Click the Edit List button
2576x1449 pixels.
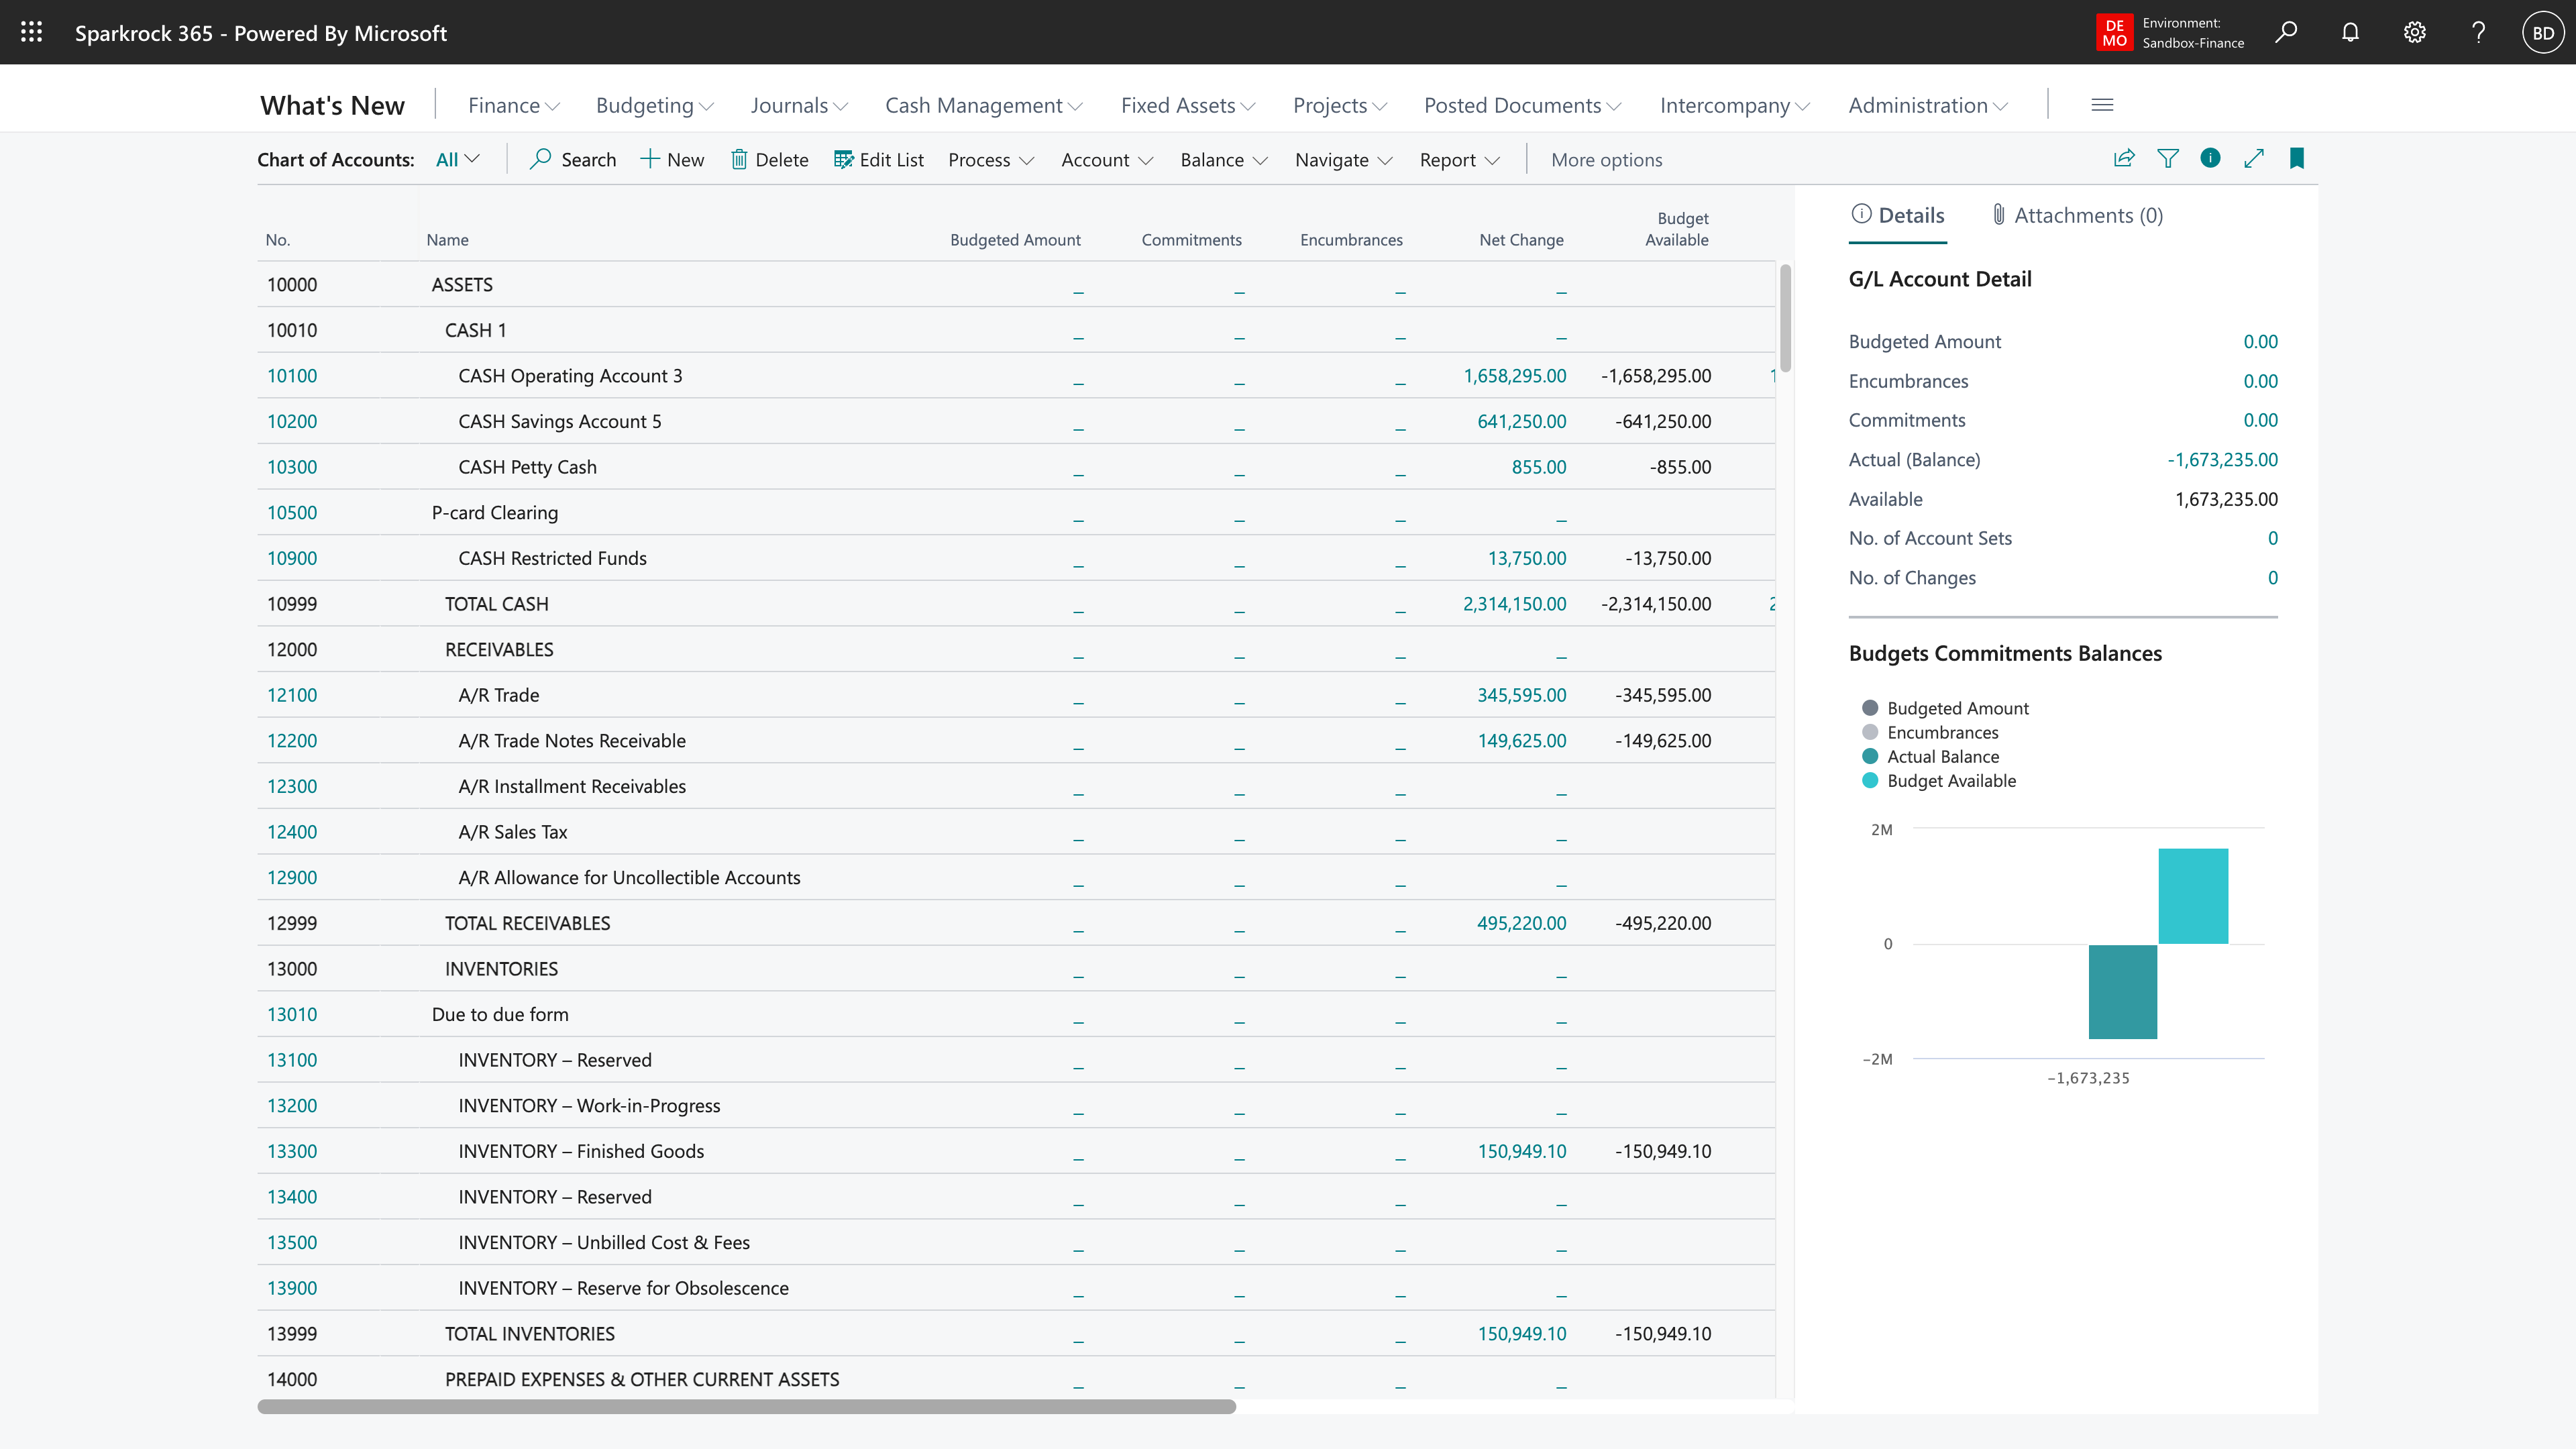(879, 160)
